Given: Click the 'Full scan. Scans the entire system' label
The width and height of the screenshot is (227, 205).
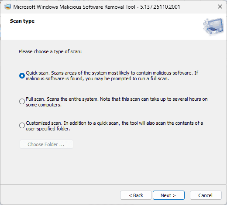Looking at the screenshot, I should [117, 102].
